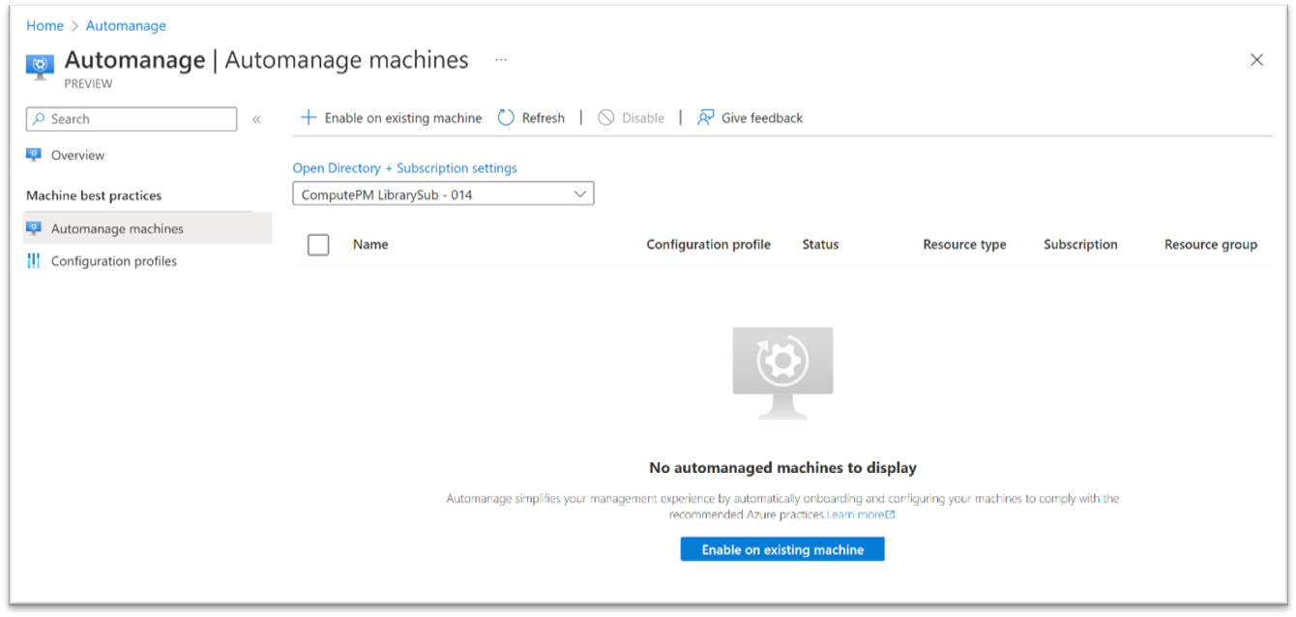Image resolution: width=1296 pixels, height=617 pixels.
Task: Click Resource group column header
Action: point(1211,245)
